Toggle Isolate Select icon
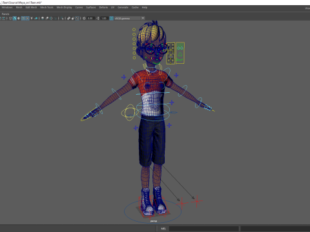The image size is (310, 232). pyautogui.click(x=62, y=18)
